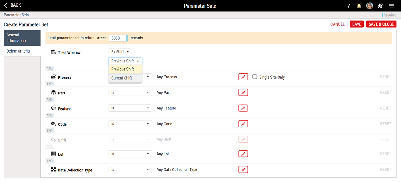The height and width of the screenshot is (182, 401).
Task: Open the help question mark icon
Action: (348, 6)
